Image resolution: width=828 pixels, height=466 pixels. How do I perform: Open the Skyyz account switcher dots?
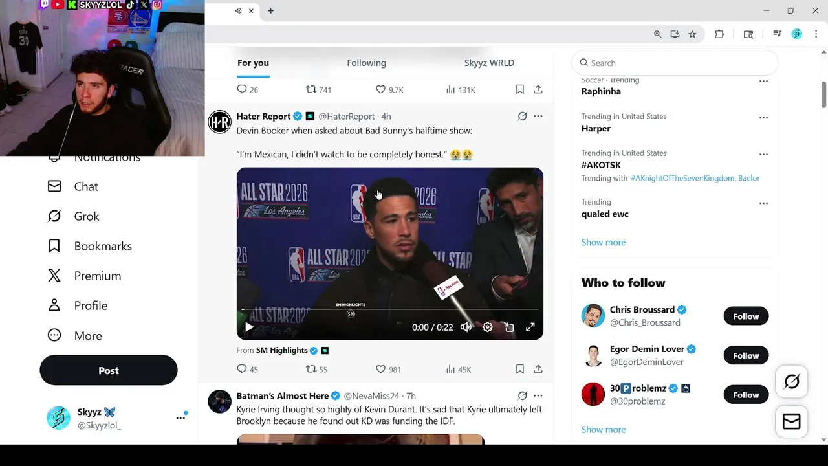(x=180, y=418)
